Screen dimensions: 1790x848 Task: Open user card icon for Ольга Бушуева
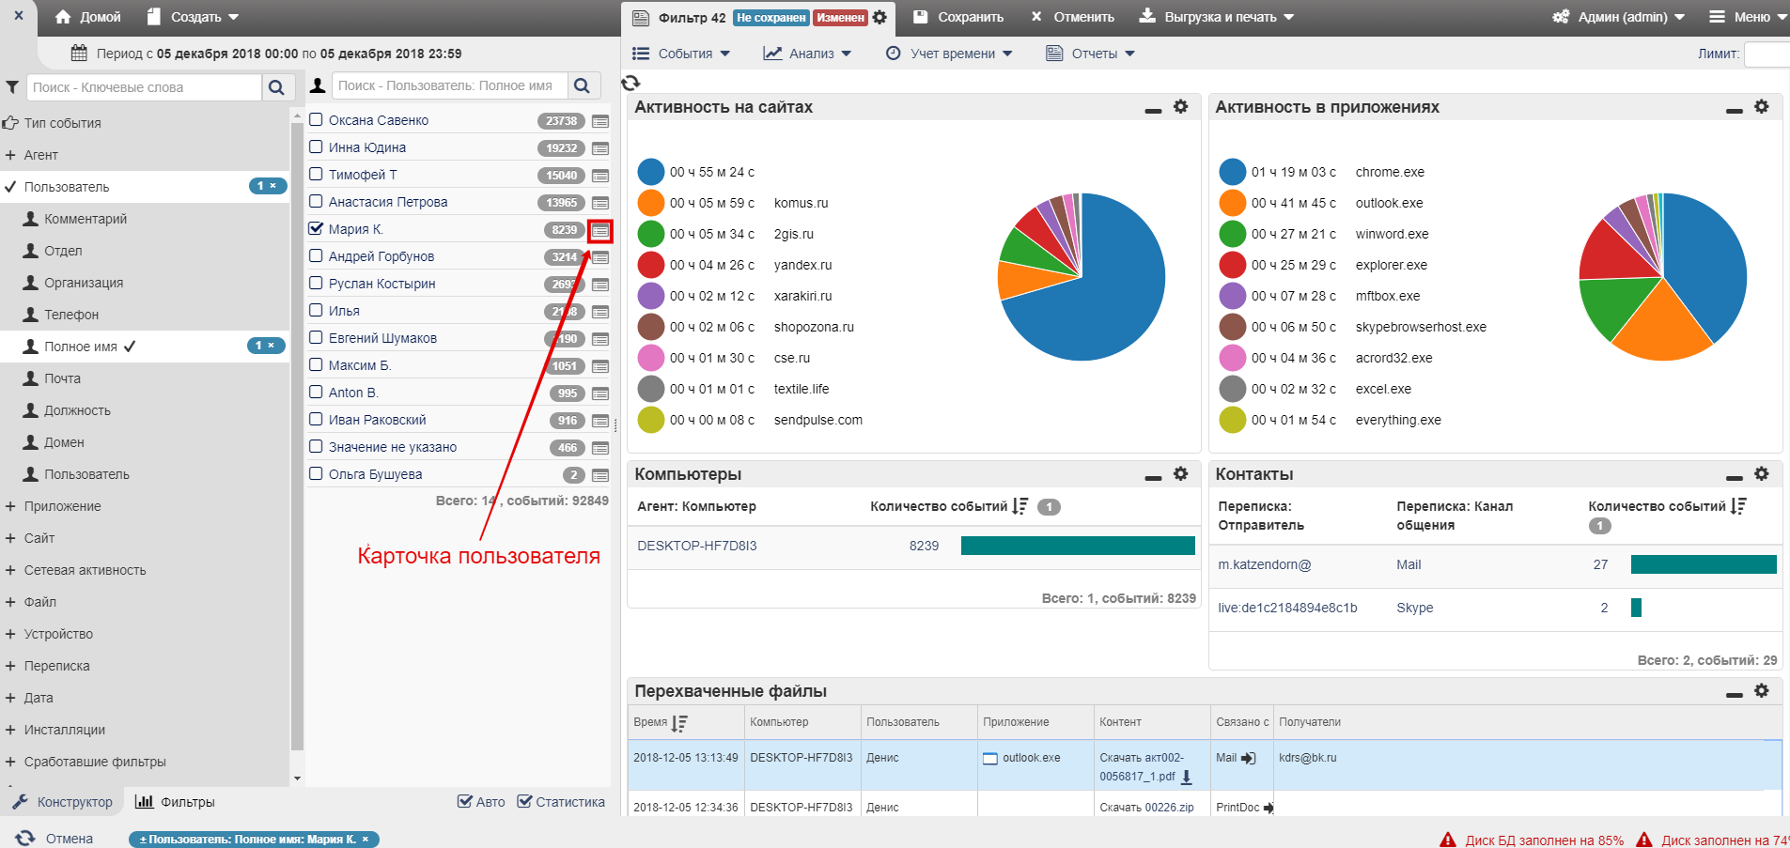[x=600, y=476]
